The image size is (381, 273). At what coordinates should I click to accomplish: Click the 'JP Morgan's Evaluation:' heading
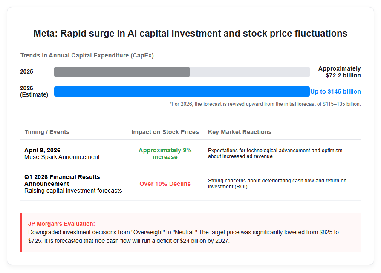point(61,224)
